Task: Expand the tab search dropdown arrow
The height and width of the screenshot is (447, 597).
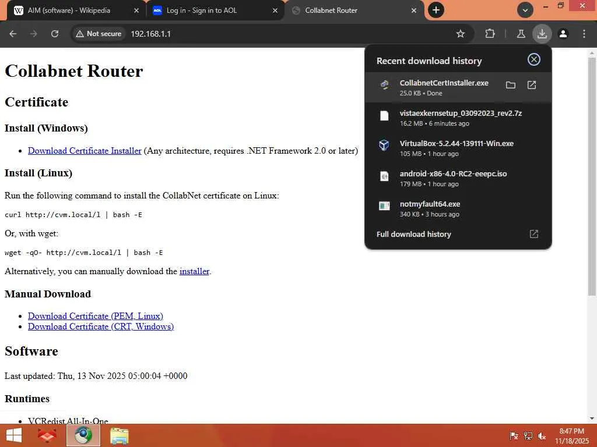Action: coord(525,10)
